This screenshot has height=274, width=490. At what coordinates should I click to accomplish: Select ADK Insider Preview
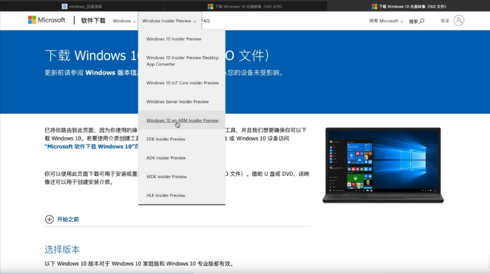coord(182,158)
